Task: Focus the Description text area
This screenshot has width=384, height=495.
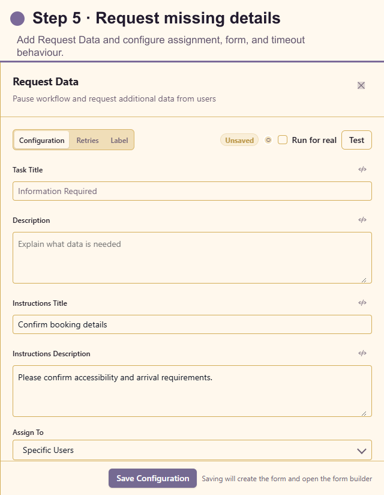Action: 192,258
